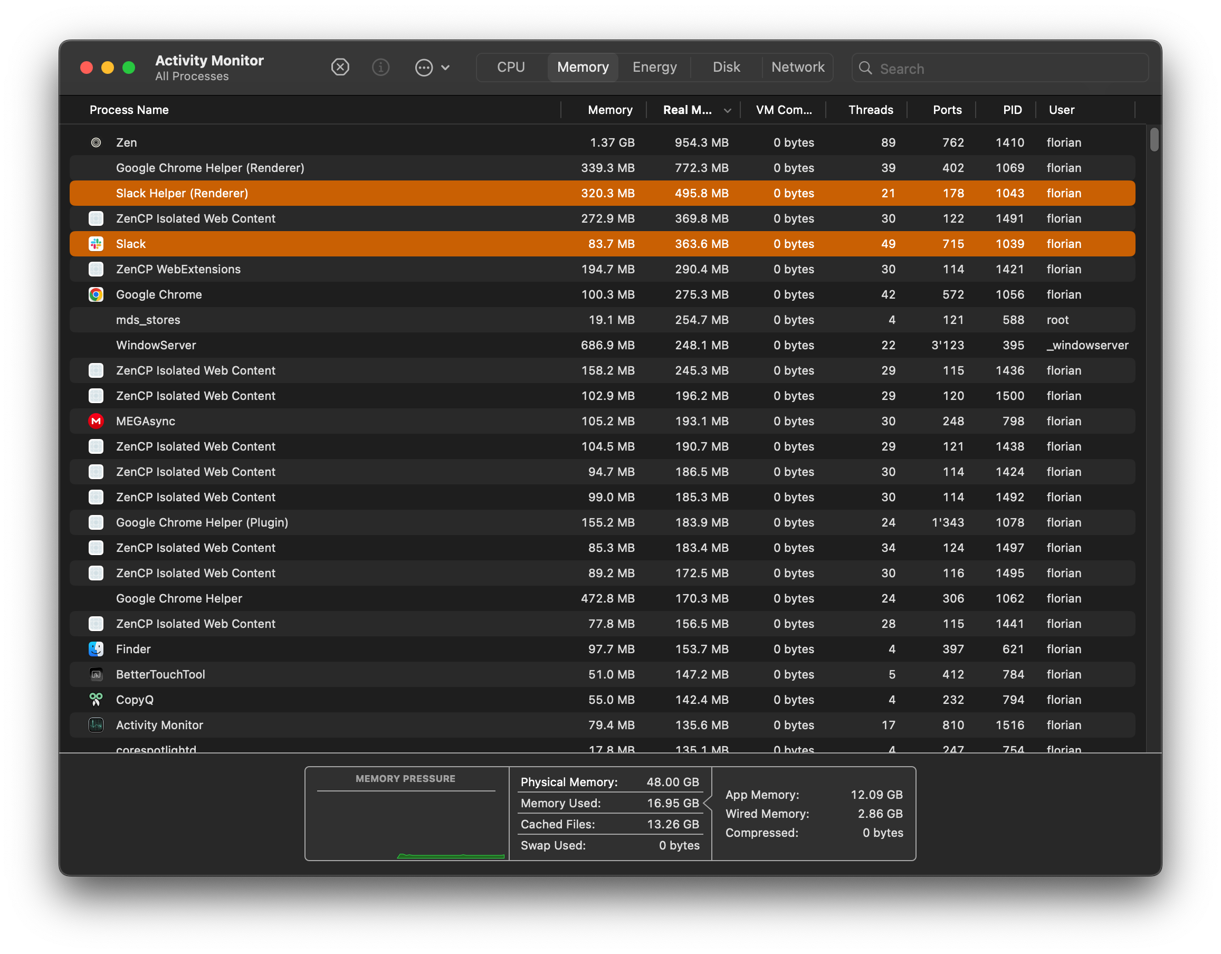Sort by Process Name column header
Screen dimensions: 1221x954
point(129,110)
